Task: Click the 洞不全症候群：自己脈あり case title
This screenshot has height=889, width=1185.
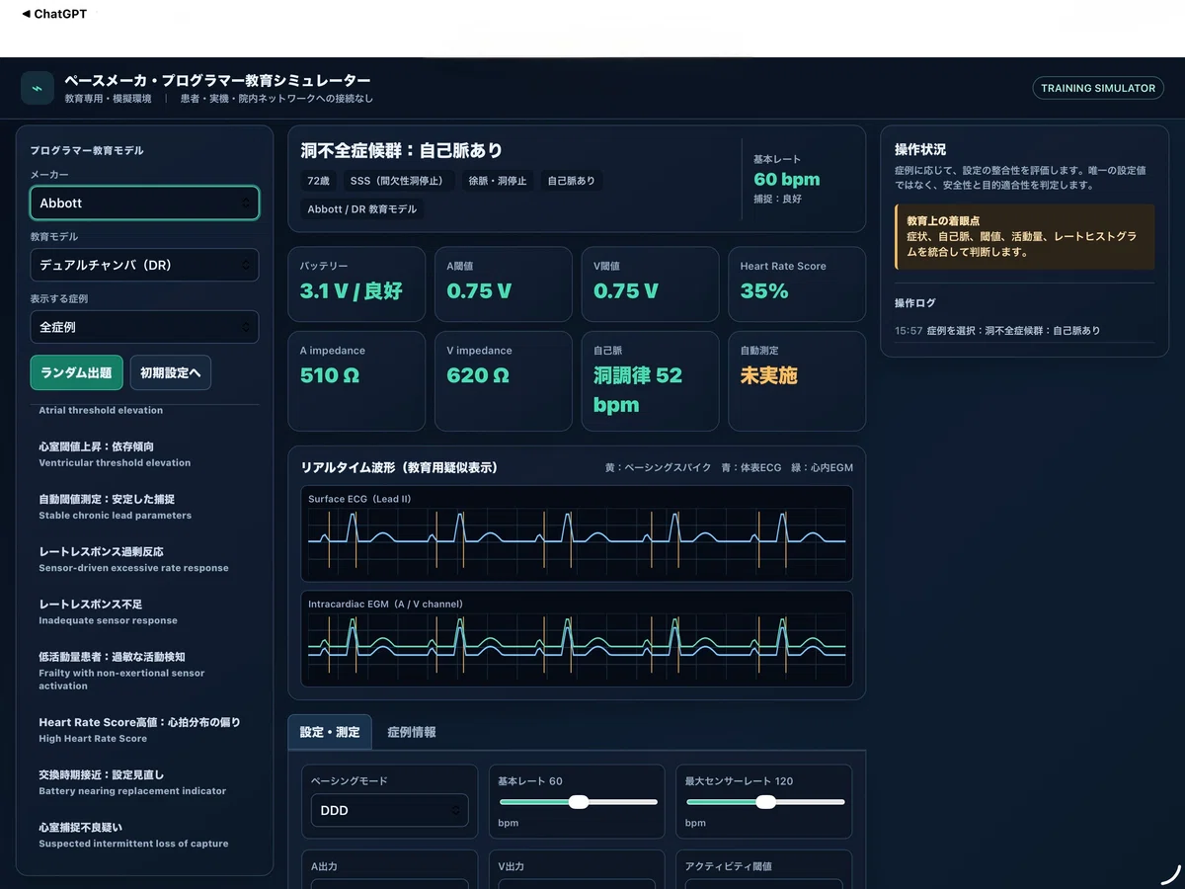Action: coord(402,151)
